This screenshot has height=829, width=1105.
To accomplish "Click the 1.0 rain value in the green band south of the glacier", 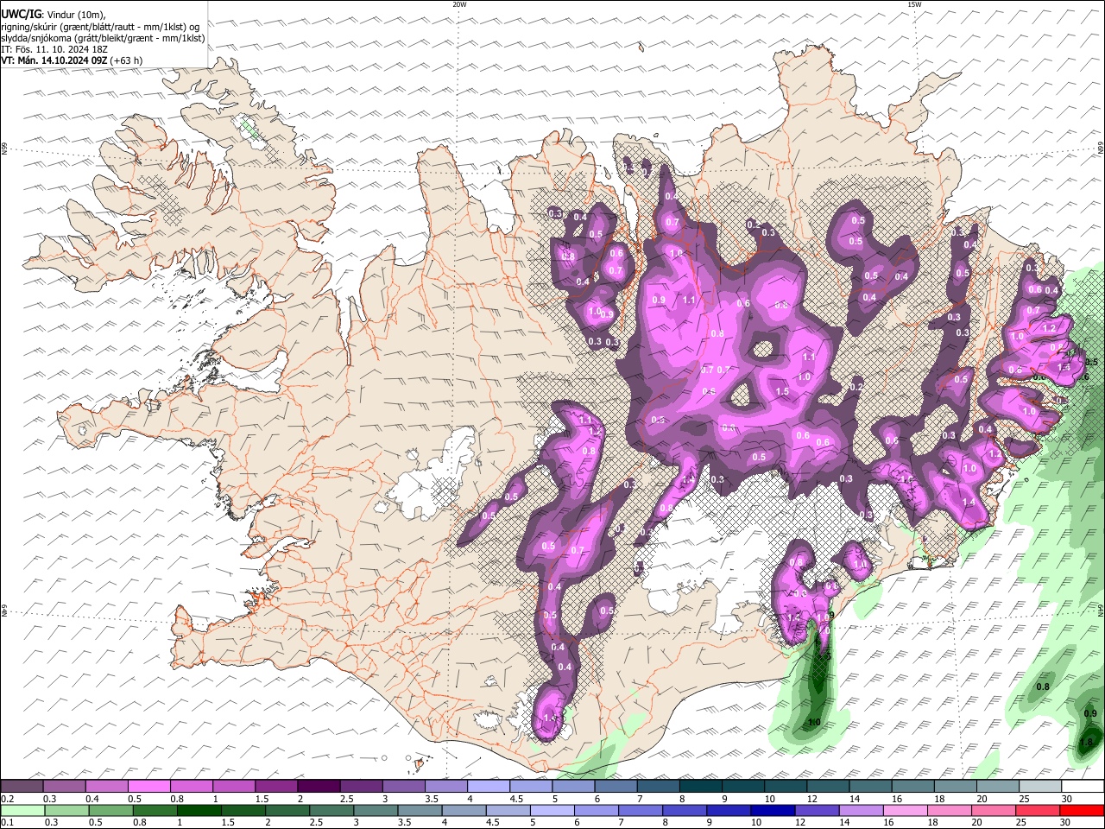I will coord(813,722).
